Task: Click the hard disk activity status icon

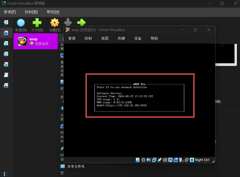Action: click(137, 160)
